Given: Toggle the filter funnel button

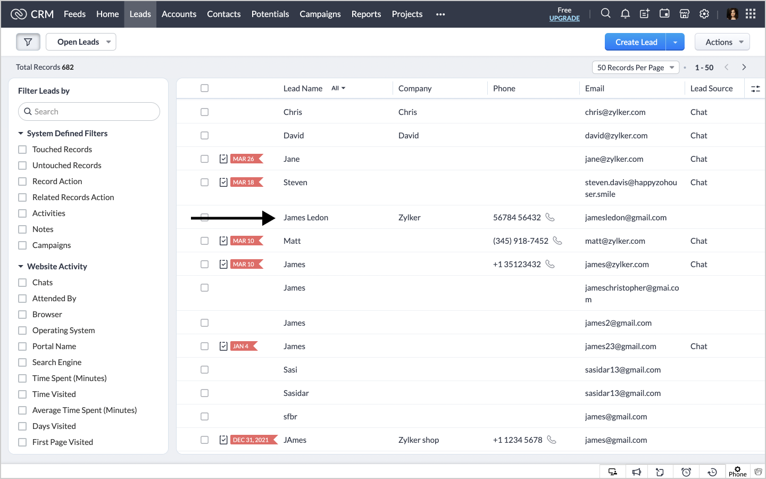Looking at the screenshot, I should click(28, 42).
